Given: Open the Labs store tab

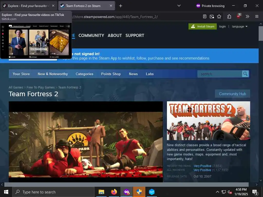Looking at the screenshot, I should 150,74.
